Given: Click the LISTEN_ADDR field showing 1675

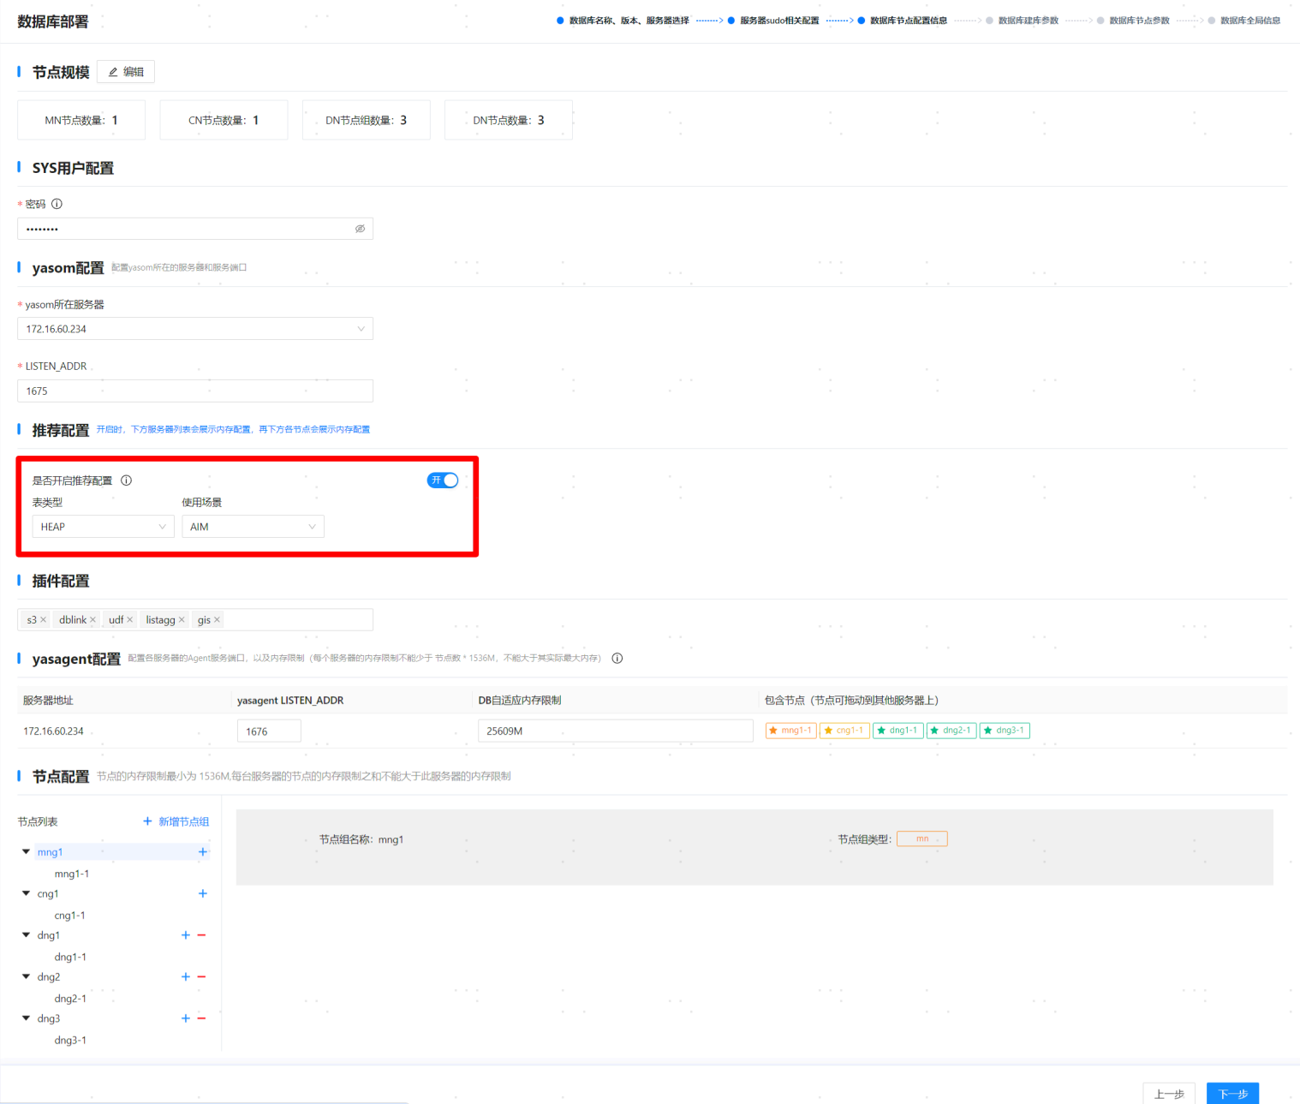Looking at the screenshot, I should [x=194, y=391].
